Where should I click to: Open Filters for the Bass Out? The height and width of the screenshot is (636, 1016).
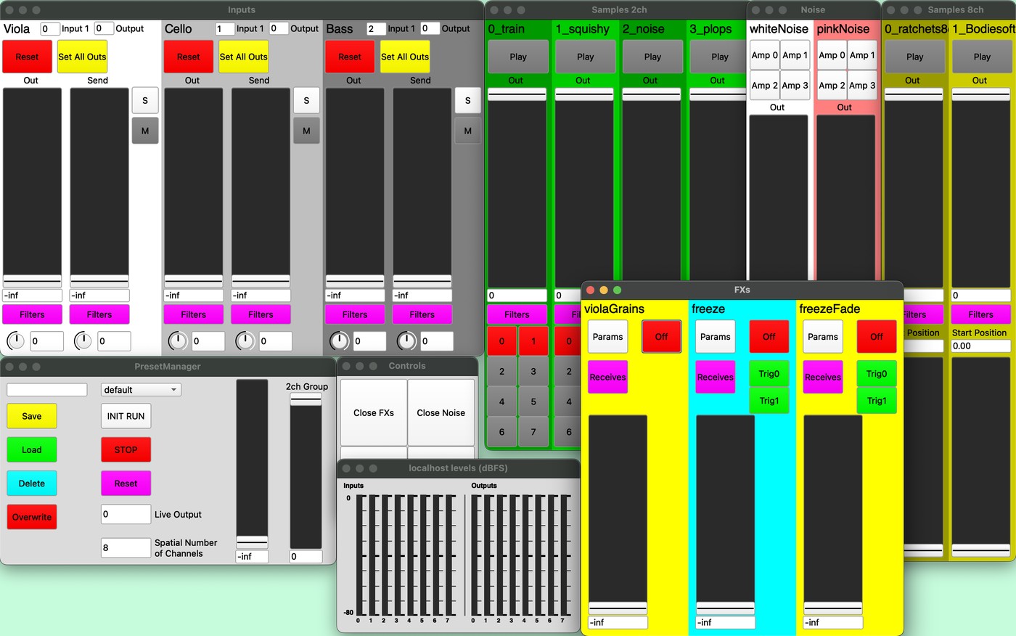coord(355,314)
